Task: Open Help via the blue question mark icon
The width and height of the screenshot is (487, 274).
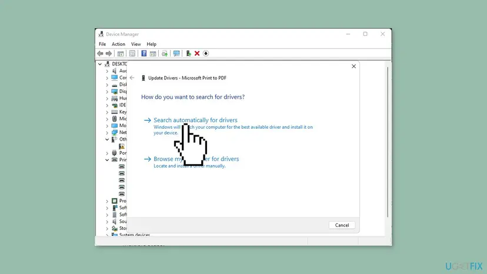Action: coord(144,54)
